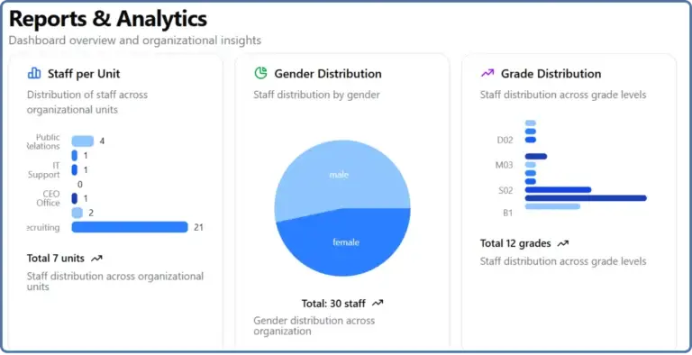Click the bar chart icon beside Staff per Unit
Image resolution: width=692 pixels, height=355 pixels.
(x=34, y=73)
